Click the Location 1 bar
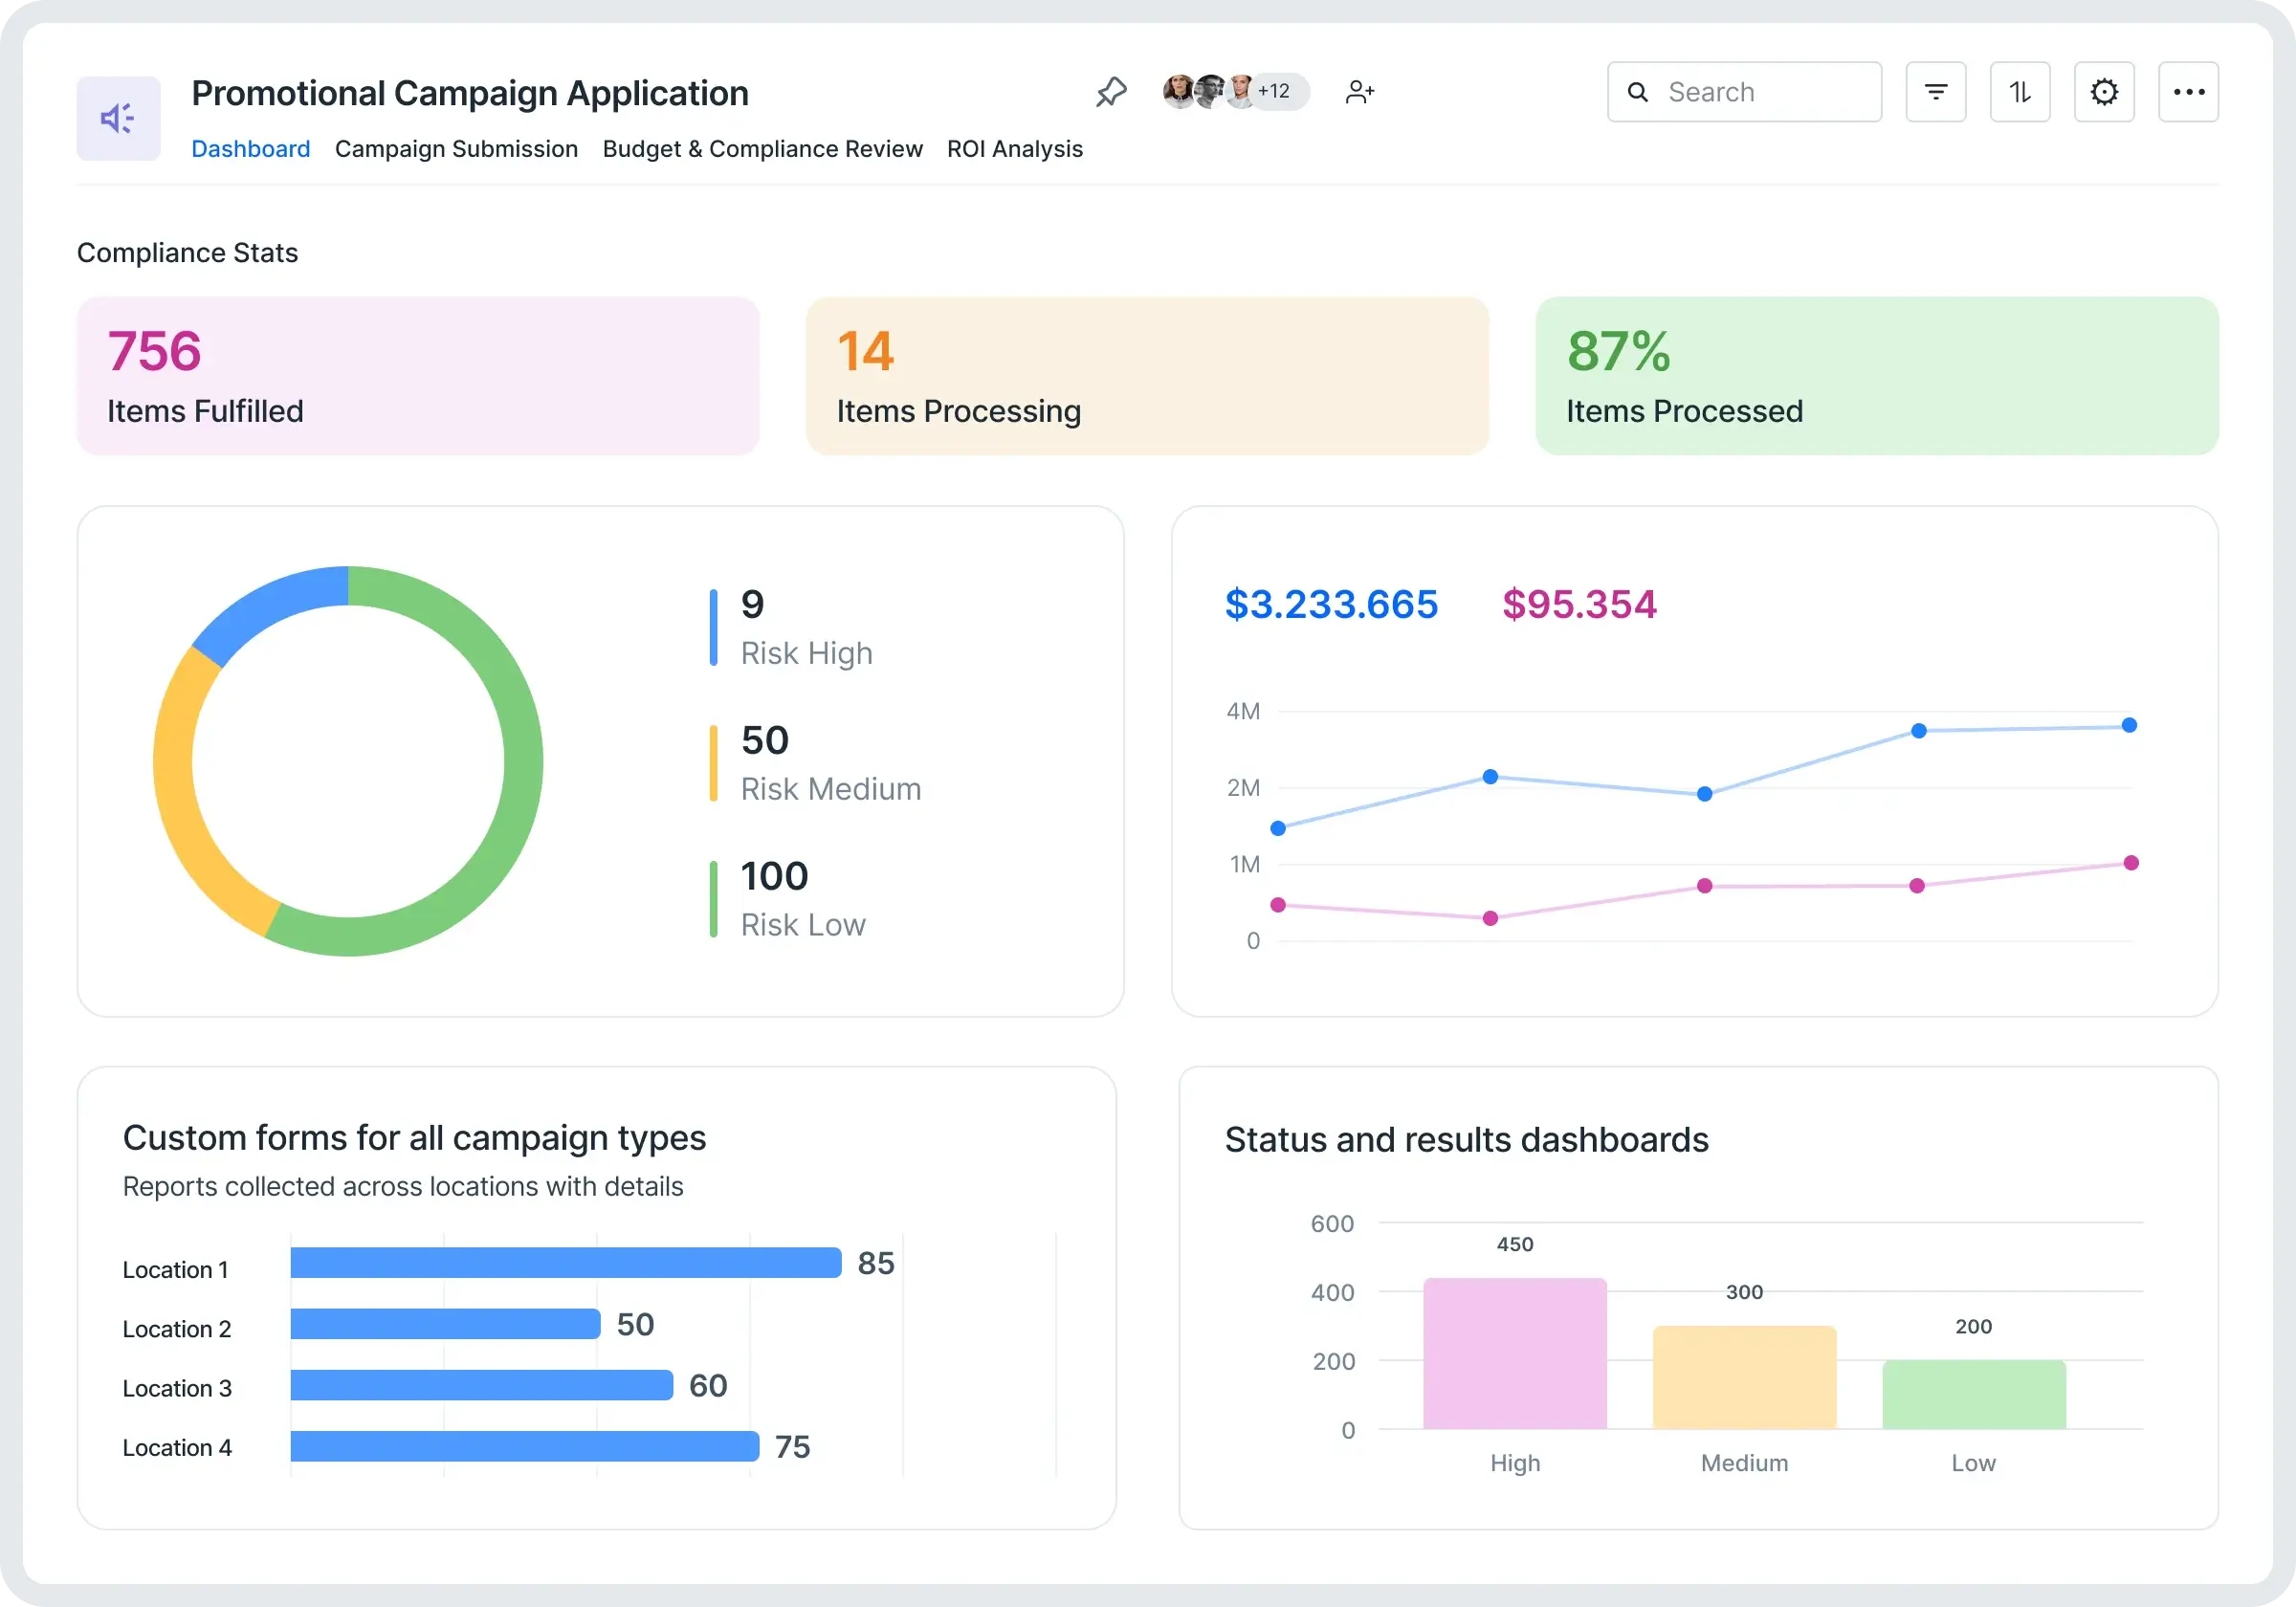The height and width of the screenshot is (1607, 2296). pos(565,1262)
